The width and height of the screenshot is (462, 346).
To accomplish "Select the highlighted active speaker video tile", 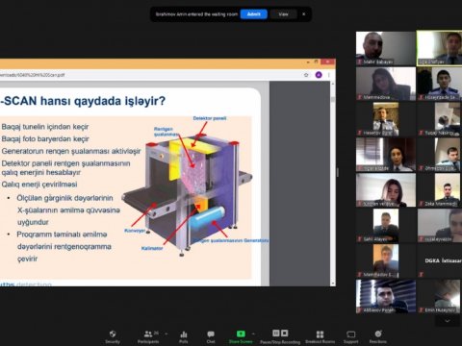I will coord(439,48).
